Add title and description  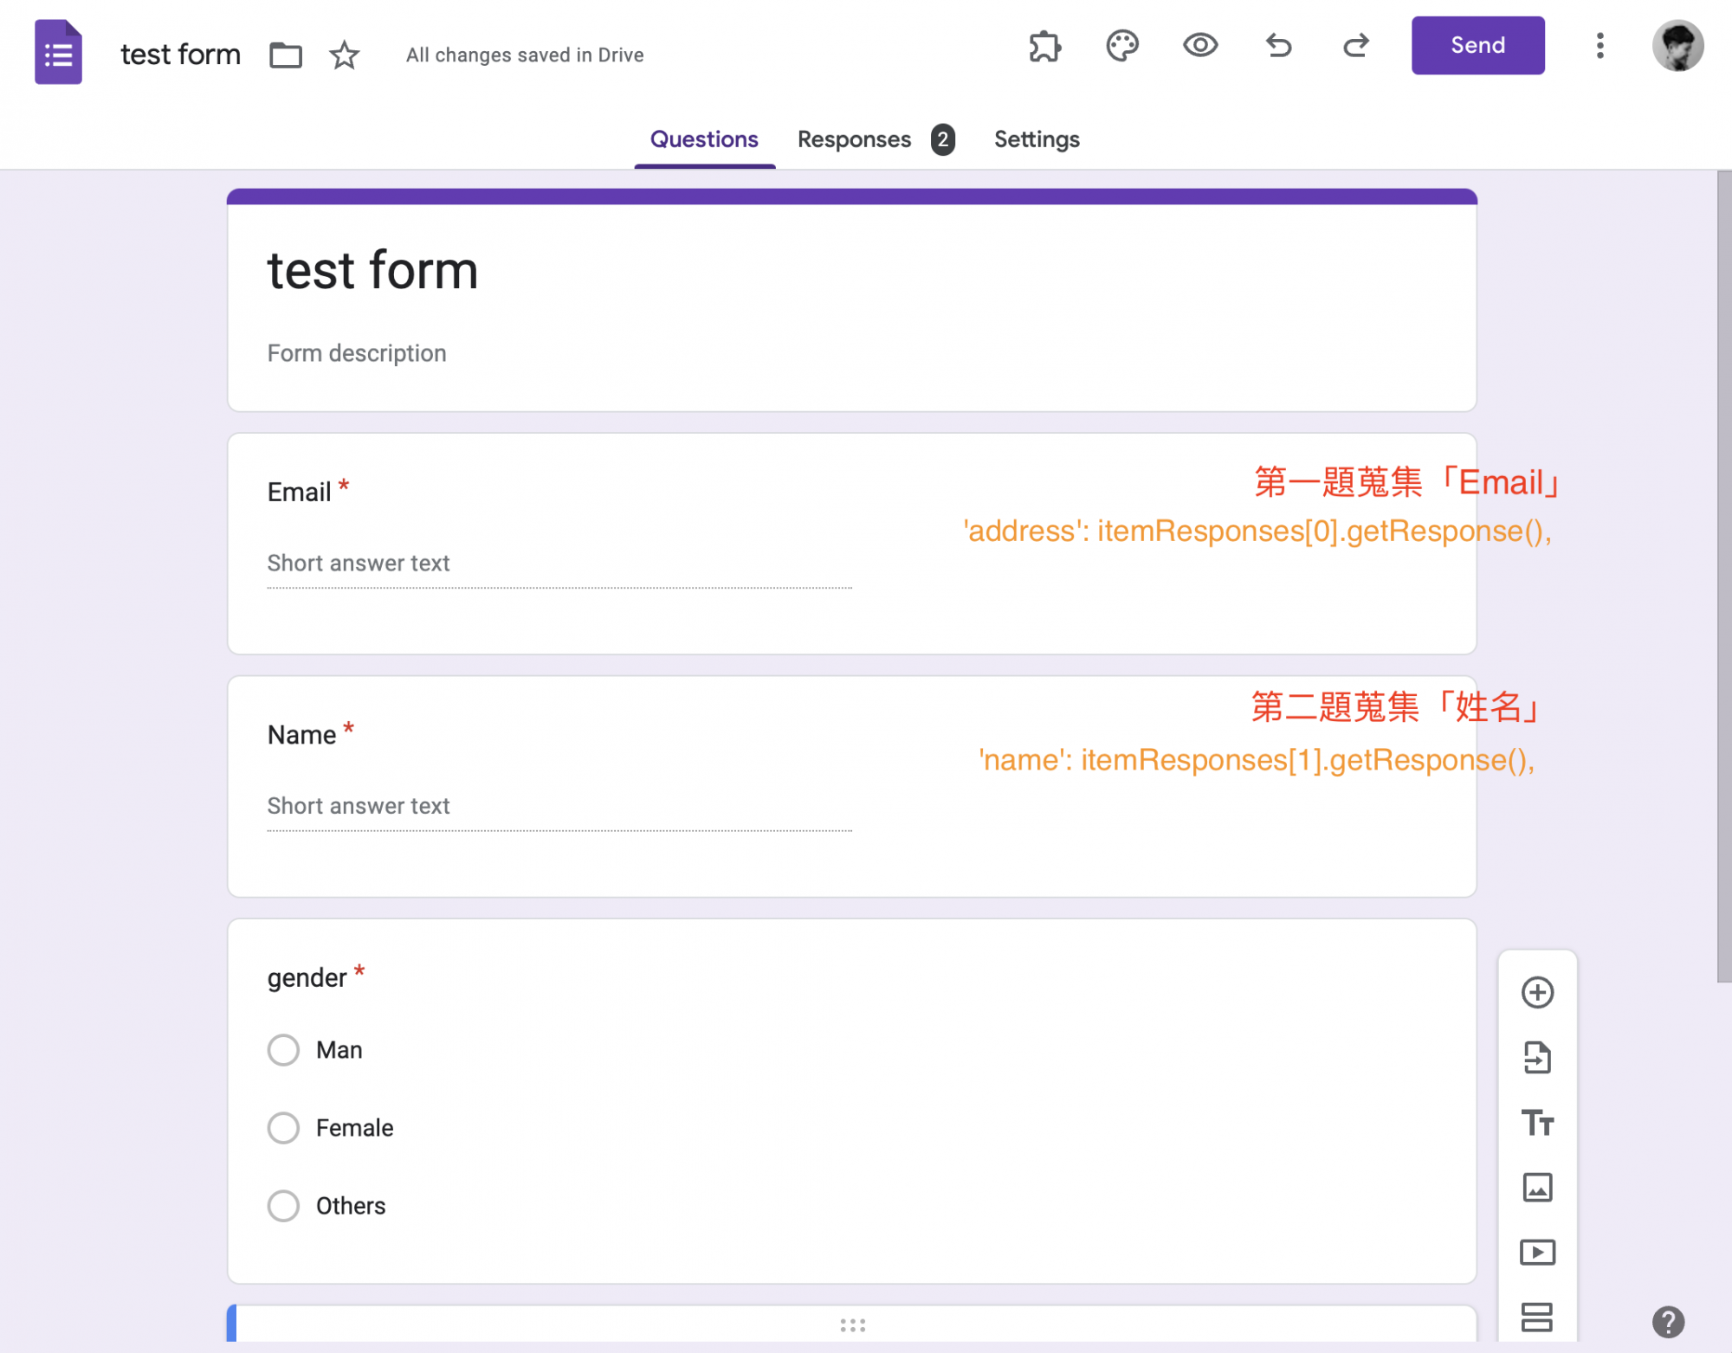[x=1537, y=1123]
